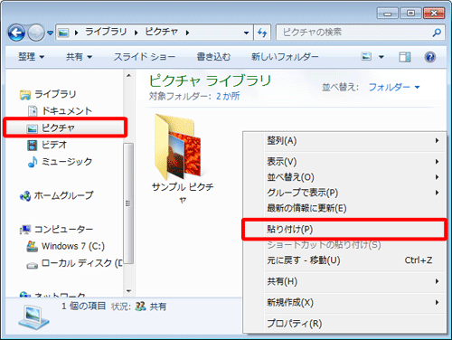The image size is (452, 340).
Task: Toggle the preview pane icon
Action: click(x=405, y=57)
